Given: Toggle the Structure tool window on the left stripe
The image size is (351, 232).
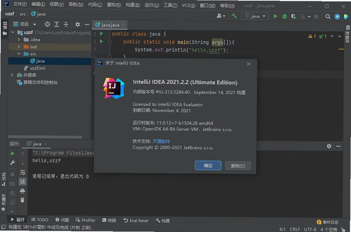Looking at the screenshot, I should pos(4,179).
